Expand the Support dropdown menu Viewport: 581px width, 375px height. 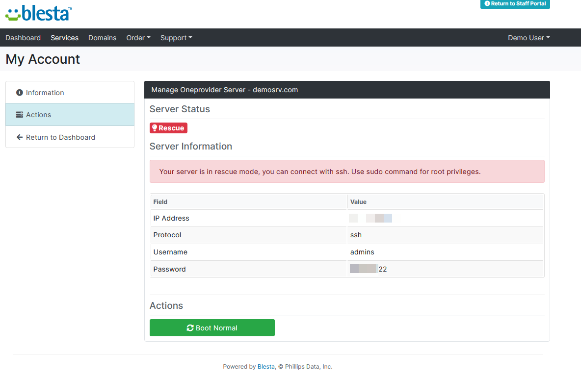176,38
